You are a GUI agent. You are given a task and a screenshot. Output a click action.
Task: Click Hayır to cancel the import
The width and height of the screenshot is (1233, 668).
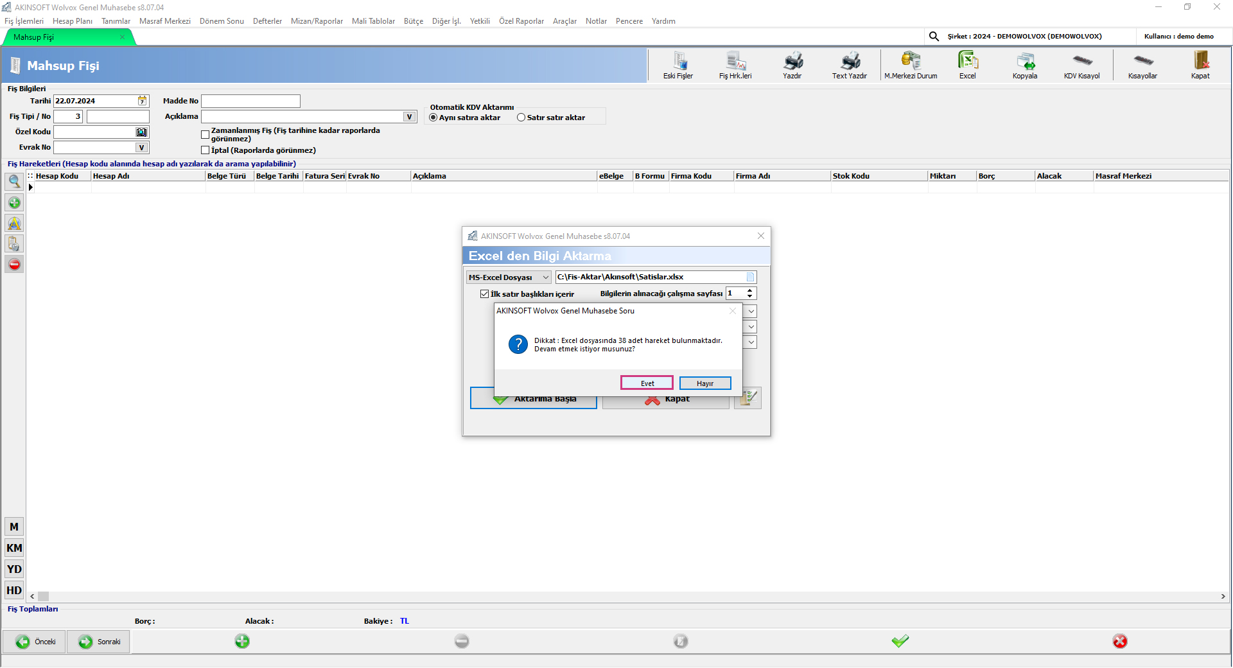tap(705, 383)
